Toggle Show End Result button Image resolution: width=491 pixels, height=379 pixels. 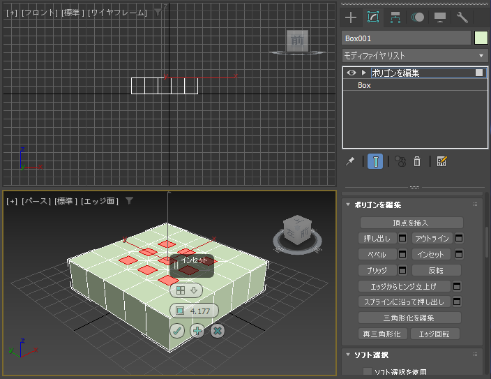click(375, 161)
